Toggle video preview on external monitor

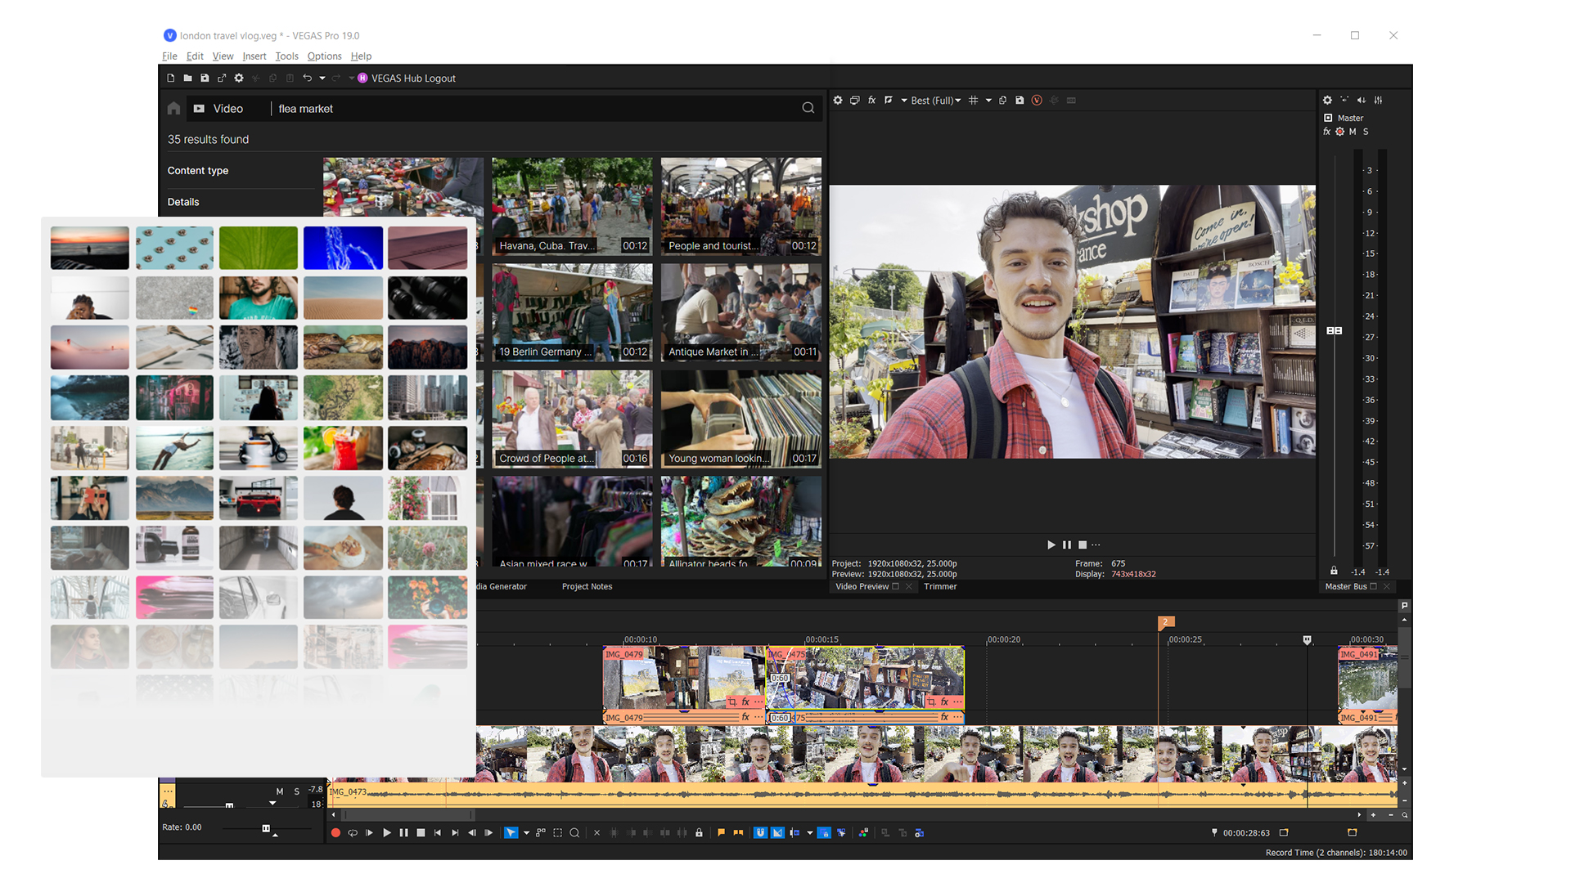[x=855, y=101]
